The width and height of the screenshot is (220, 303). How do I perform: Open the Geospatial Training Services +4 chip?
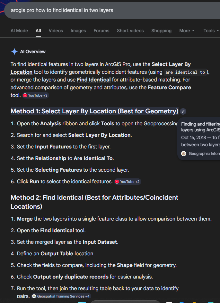tap(61, 296)
